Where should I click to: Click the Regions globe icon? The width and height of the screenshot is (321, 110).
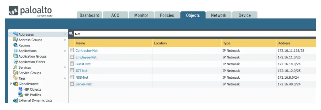tap(15, 45)
